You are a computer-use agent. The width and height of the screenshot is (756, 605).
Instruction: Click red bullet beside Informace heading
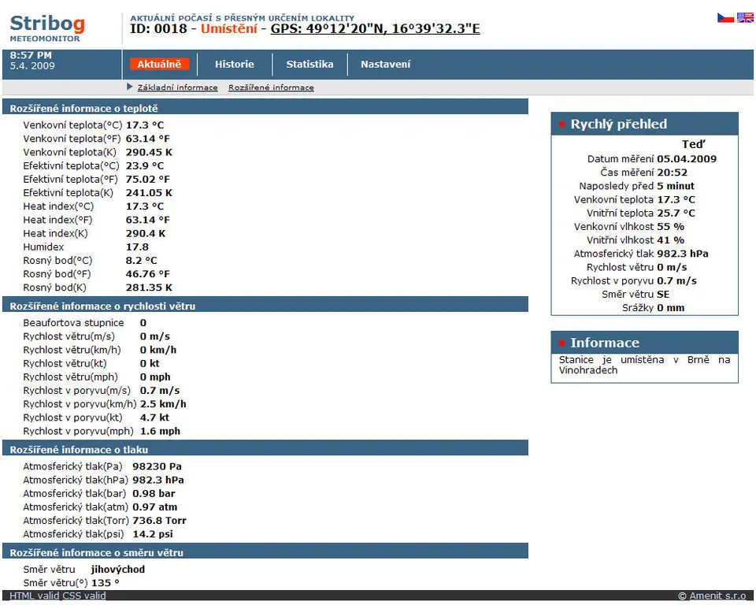point(561,343)
